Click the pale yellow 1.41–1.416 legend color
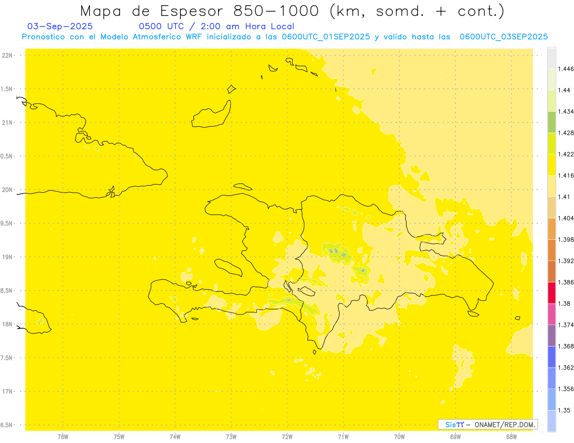The height and width of the screenshot is (443, 574). coord(552,186)
